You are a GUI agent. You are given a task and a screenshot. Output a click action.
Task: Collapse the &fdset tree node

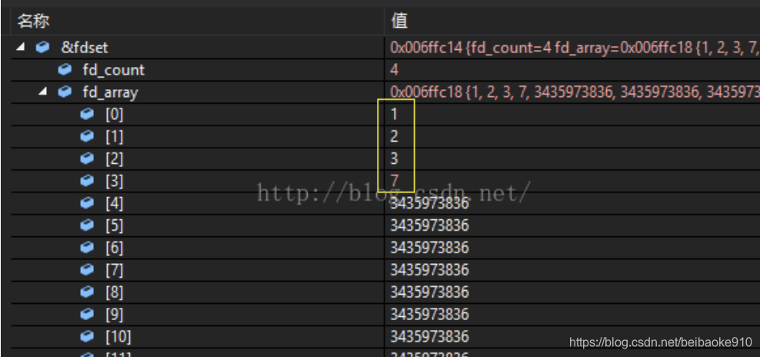coord(20,47)
